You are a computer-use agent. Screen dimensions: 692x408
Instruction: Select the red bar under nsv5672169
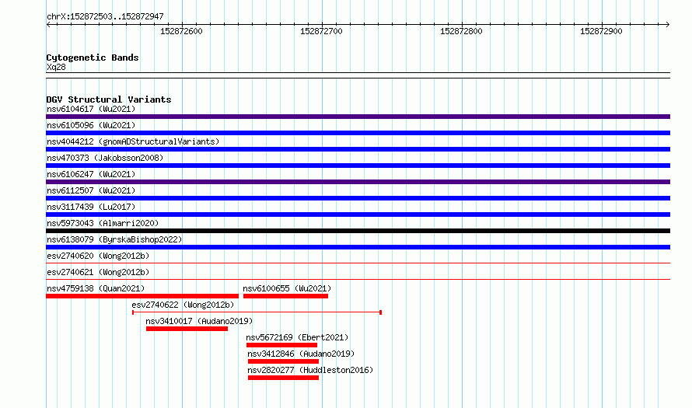pos(281,345)
